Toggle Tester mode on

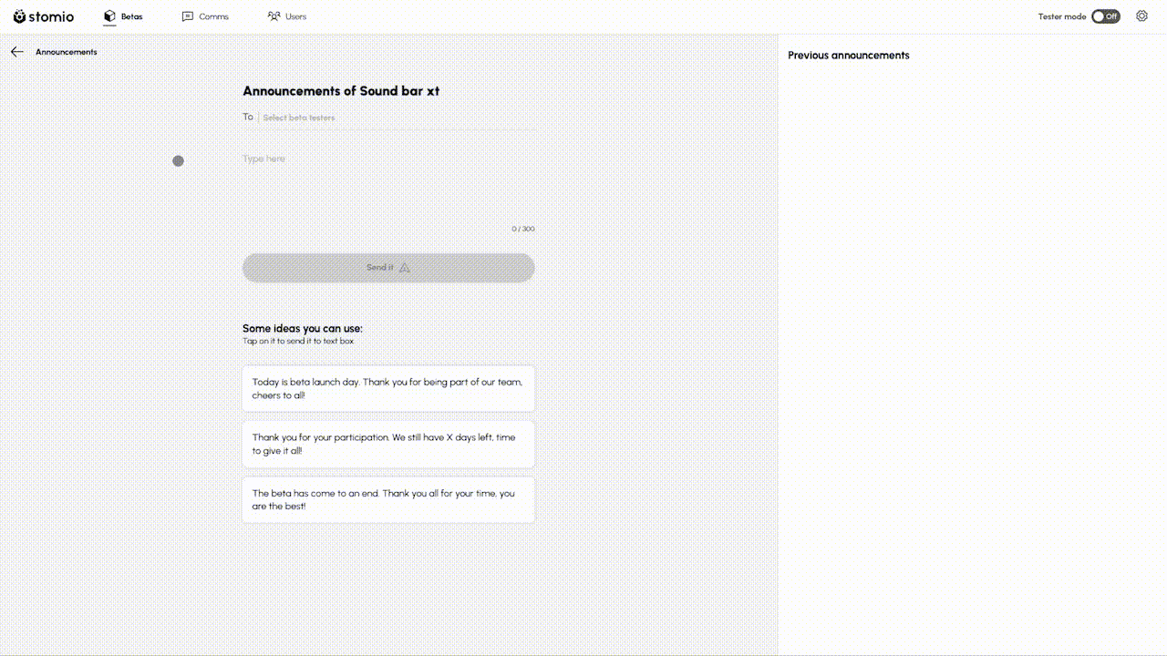(1106, 15)
